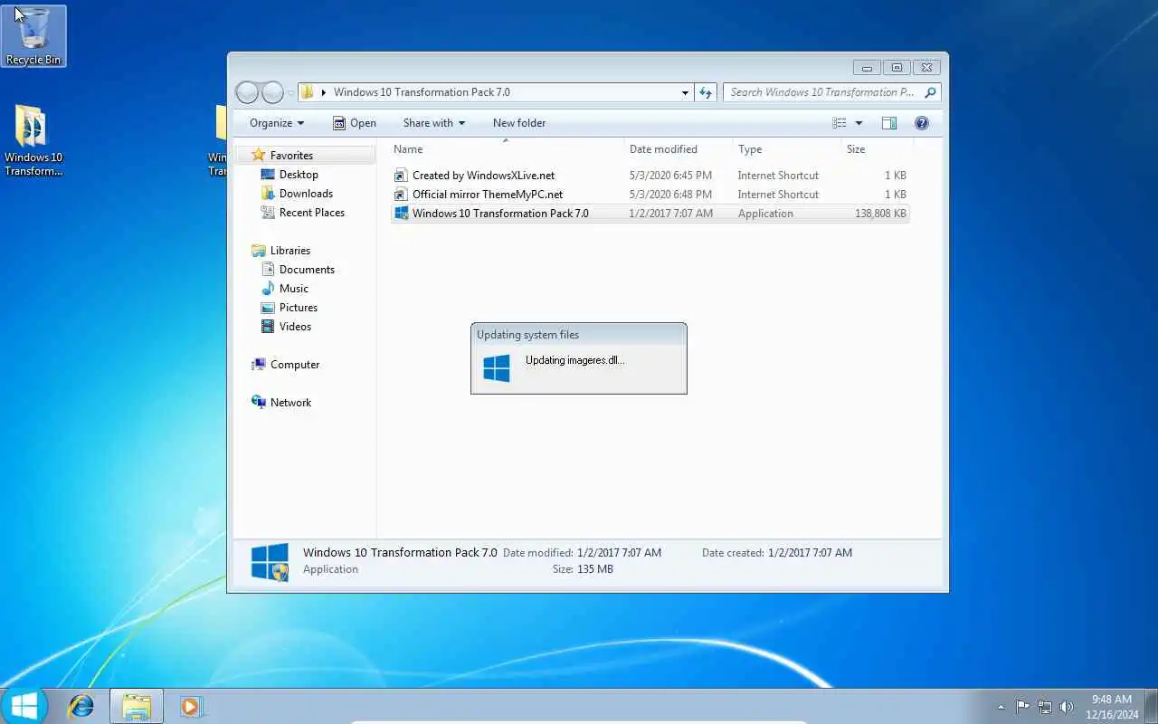Open the Recycle Bin desktop icon
Screen dimensions: 1158x724
(33, 36)
